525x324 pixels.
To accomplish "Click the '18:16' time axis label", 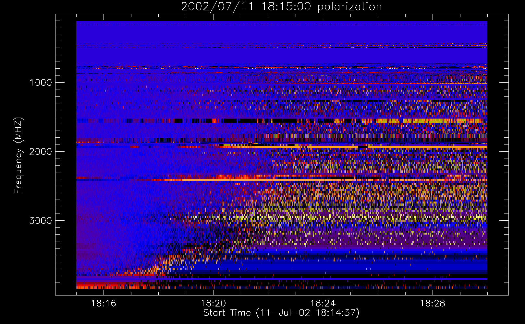I will [104, 304].
